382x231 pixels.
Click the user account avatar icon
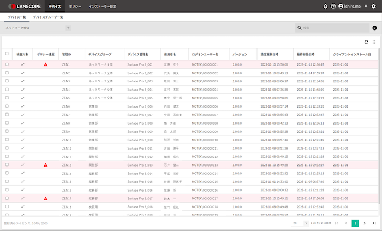coord(341,7)
